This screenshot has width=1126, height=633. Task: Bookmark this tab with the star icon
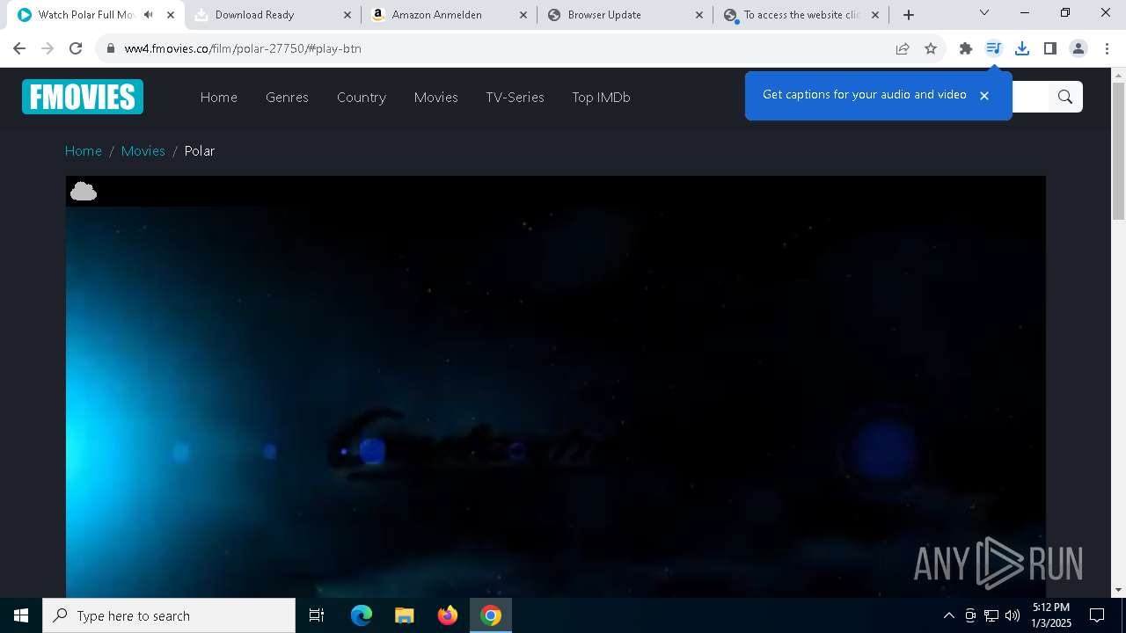tap(931, 48)
